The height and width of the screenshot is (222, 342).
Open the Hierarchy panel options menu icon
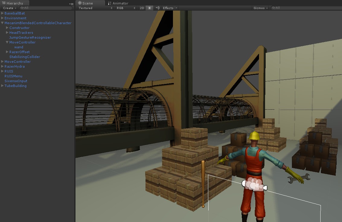pos(71,4)
